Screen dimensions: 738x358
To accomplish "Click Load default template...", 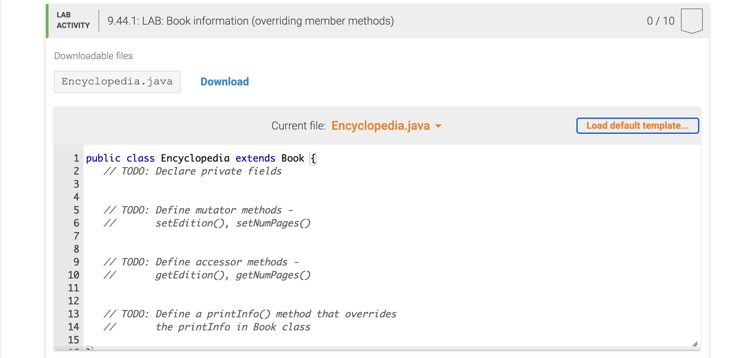I will (x=637, y=126).
